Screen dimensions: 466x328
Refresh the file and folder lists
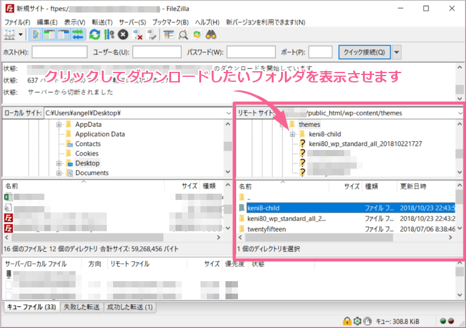coord(95,35)
